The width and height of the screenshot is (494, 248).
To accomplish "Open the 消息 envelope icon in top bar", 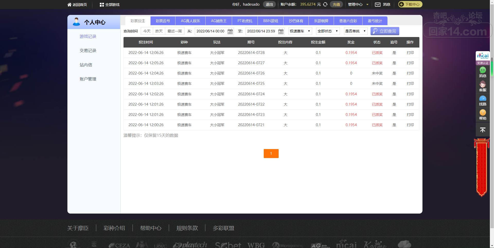I will click(x=377, y=4).
